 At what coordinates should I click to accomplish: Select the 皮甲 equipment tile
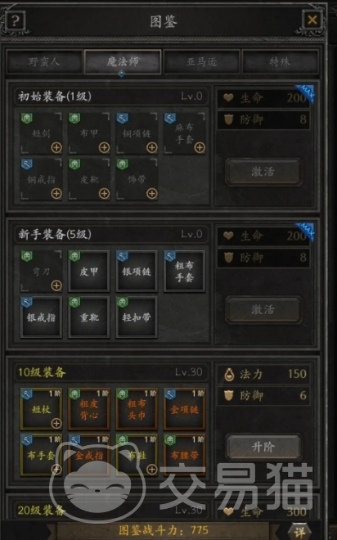tap(89, 272)
